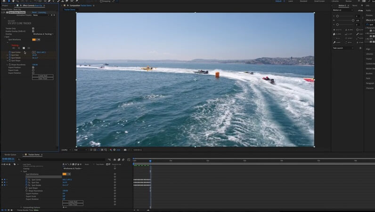The height and width of the screenshot is (212, 375).
Task: Toggle Spot Size stopwatch in Effect Controls
Action: click(10, 55)
